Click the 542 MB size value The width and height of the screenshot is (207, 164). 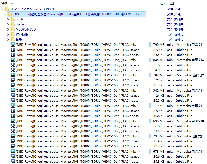coord(159,91)
